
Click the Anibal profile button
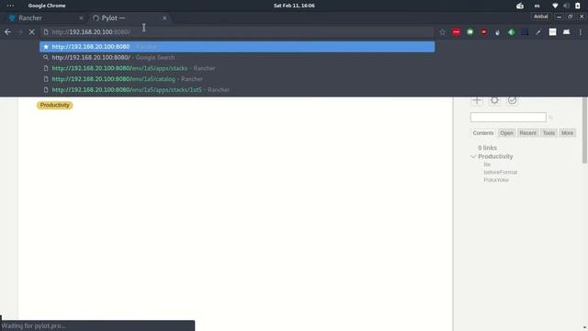coord(541,17)
